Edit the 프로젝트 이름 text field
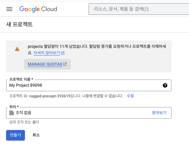The width and height of the screenshot is (189, 152). tap(89, 85)
